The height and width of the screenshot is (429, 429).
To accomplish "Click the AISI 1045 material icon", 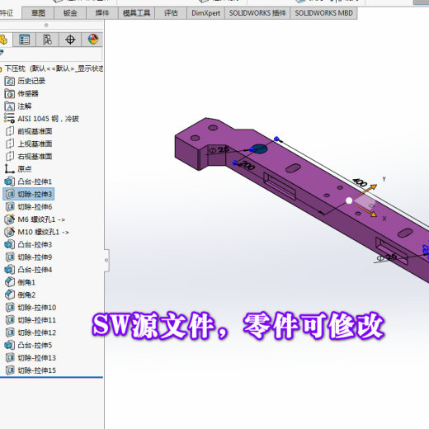I will coord(10,119).
